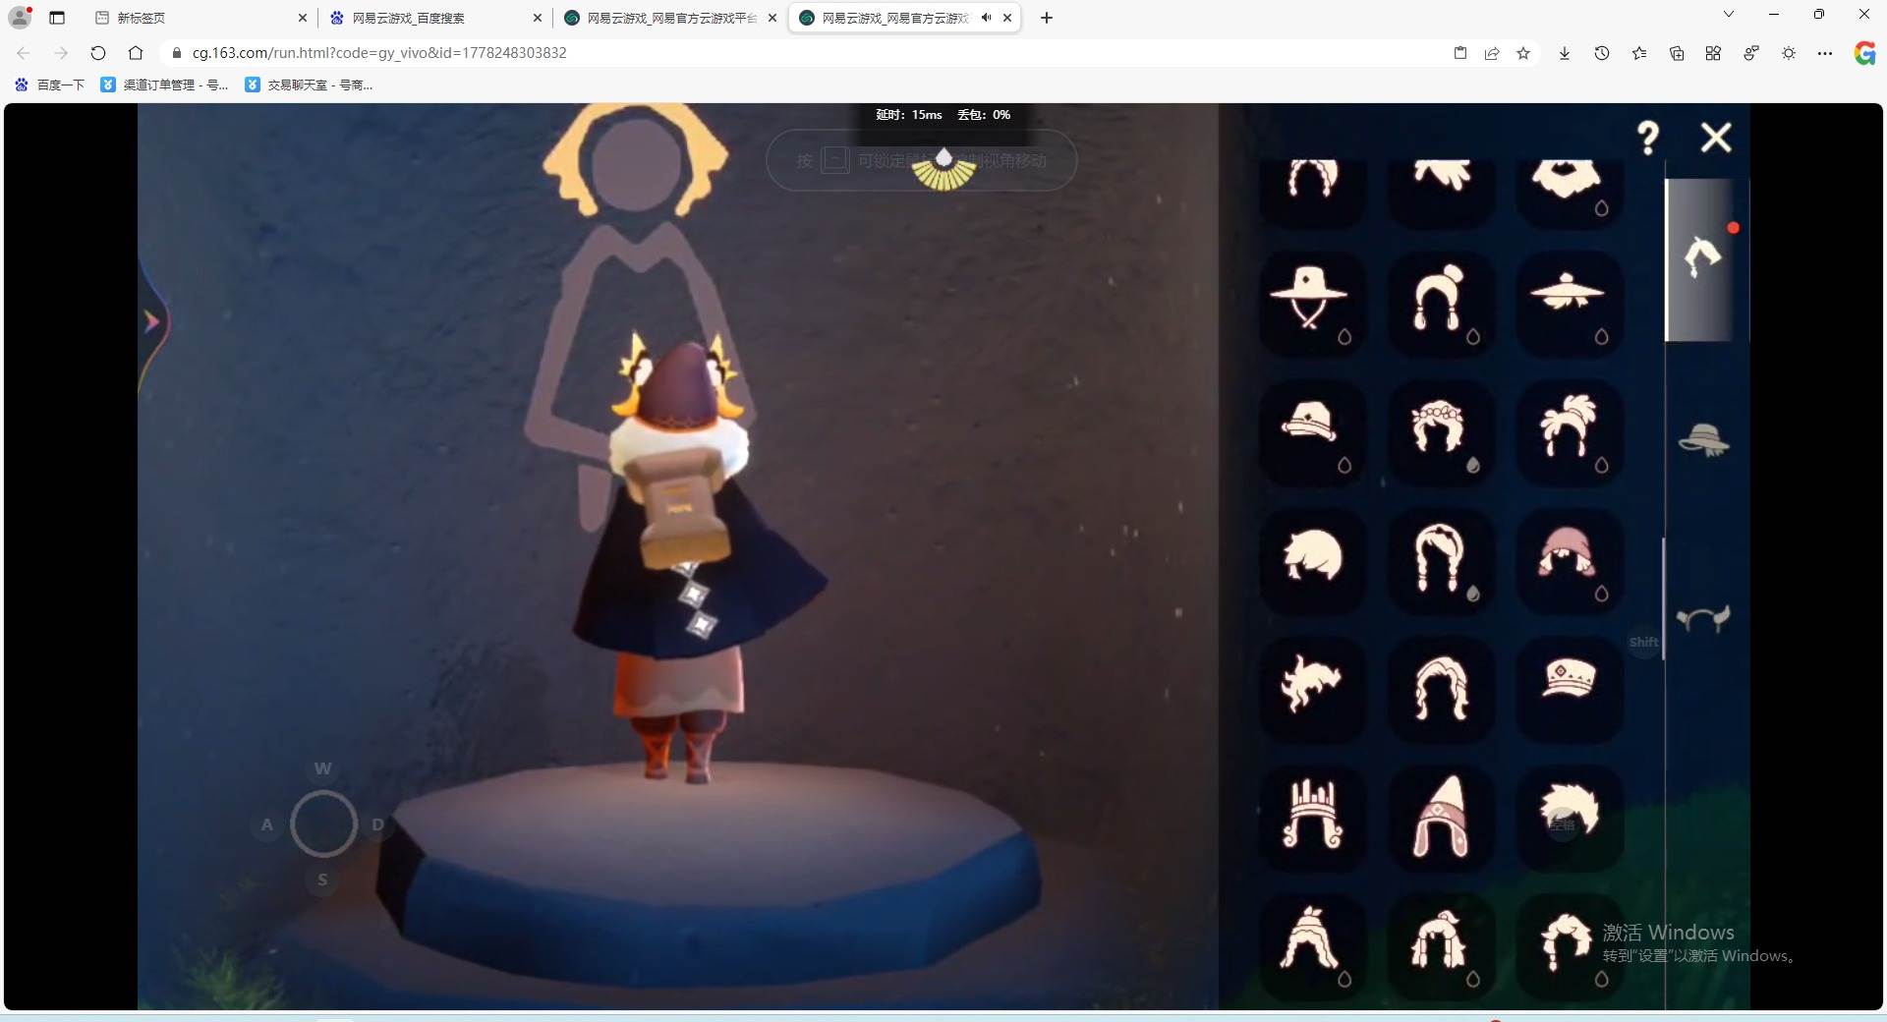Open the collections panel
This screenshot has height=1022, width=1887.
(1677, 53)
